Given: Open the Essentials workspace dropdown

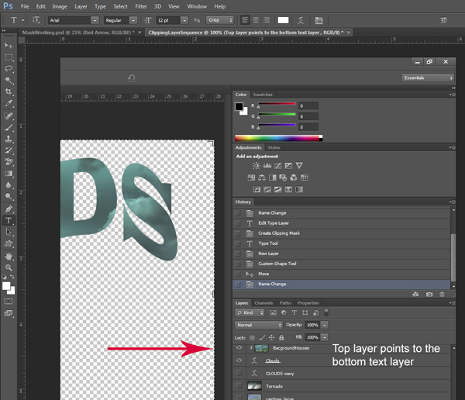Looking at the screenshot, I should tap(428, 78).
